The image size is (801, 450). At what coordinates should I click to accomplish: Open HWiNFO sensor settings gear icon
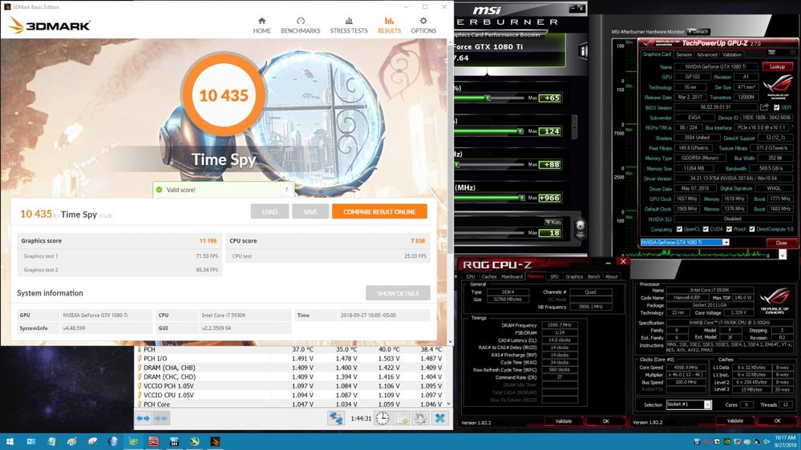click(x=420, y=418)
